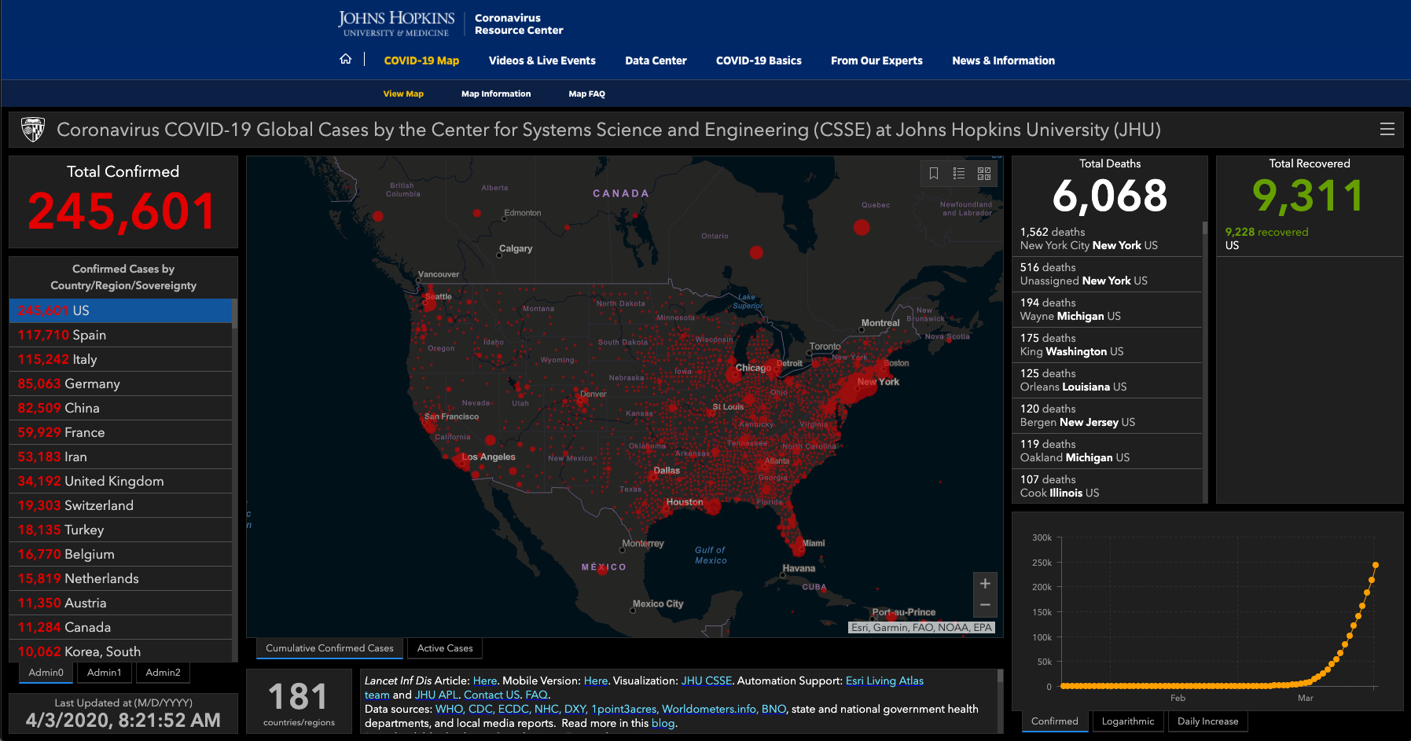Open the JHU APL link
This screenshot has height=741, width=1411.
point(436,695)
